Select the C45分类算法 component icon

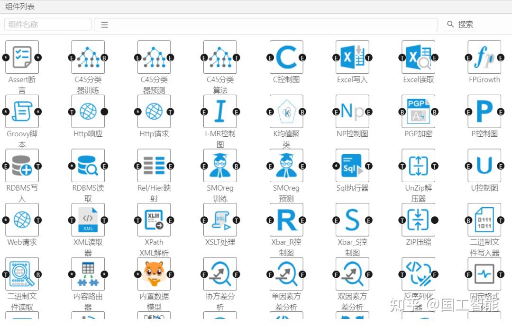(220, 57)
